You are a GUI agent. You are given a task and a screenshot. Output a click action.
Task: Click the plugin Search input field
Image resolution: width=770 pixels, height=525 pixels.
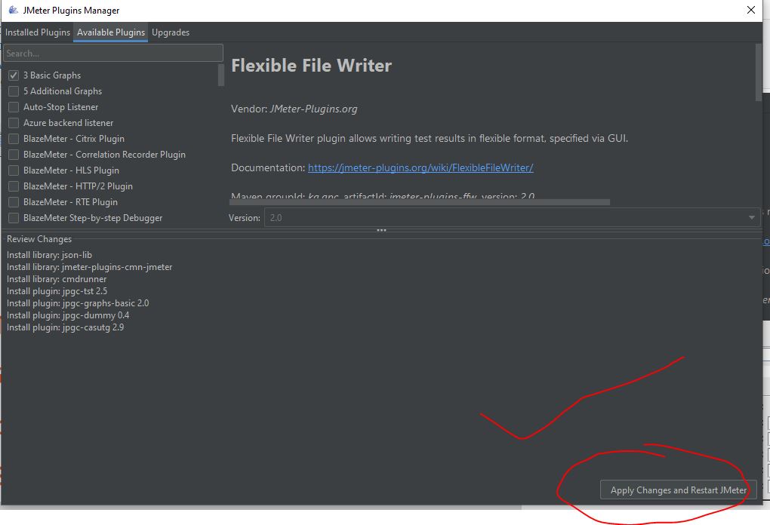[x=113, y=54]
